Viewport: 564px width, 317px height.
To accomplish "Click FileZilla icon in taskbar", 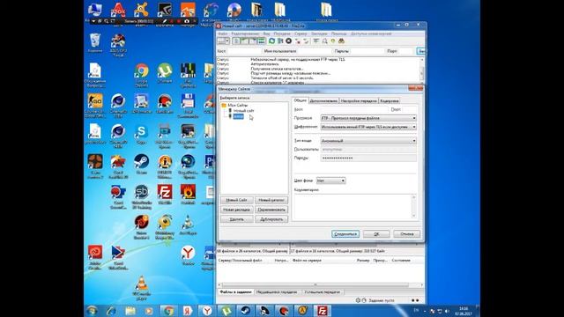I will pos(323,311).
